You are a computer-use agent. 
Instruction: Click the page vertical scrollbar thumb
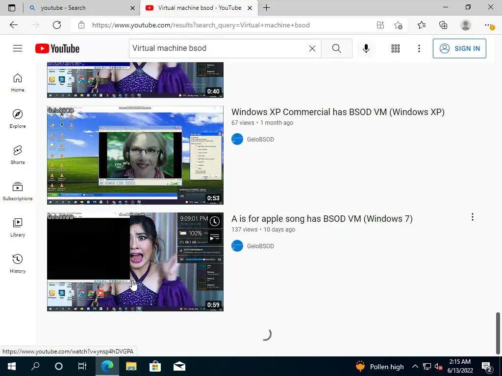click(498, 333)
